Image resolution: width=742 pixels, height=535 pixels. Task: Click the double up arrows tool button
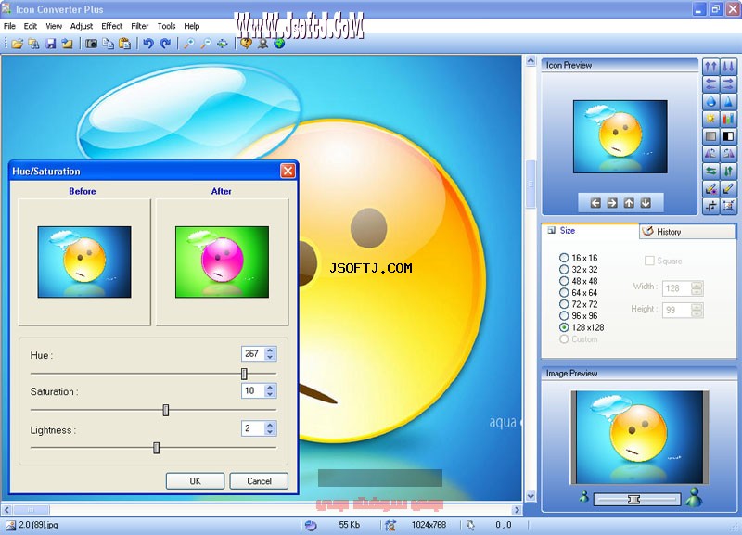click(x=710, y=66)
